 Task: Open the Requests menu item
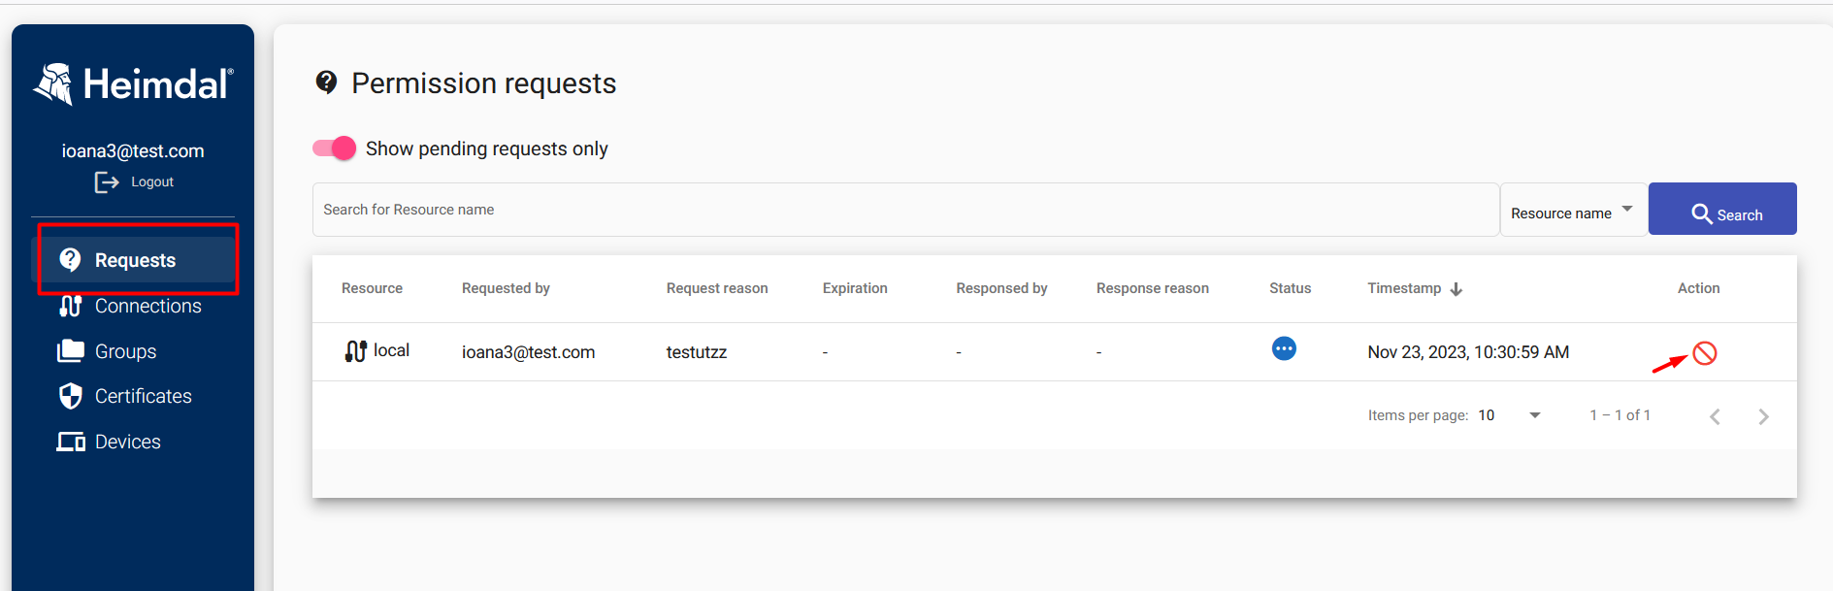click(137, 260)
